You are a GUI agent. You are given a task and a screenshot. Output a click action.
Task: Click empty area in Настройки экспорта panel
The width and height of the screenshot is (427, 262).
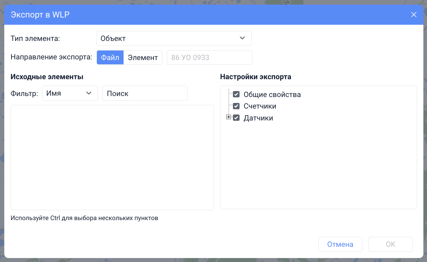tap(318, 165)
